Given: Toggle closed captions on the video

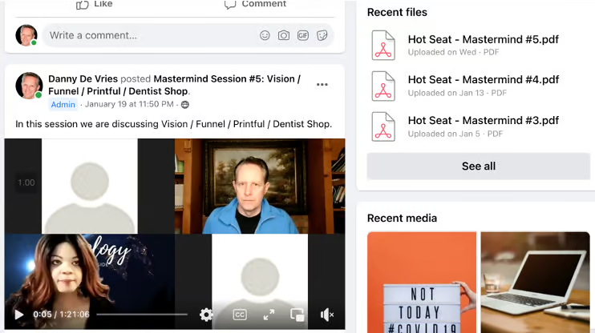Looking at the screenshot, I should [x=240, y=315].
